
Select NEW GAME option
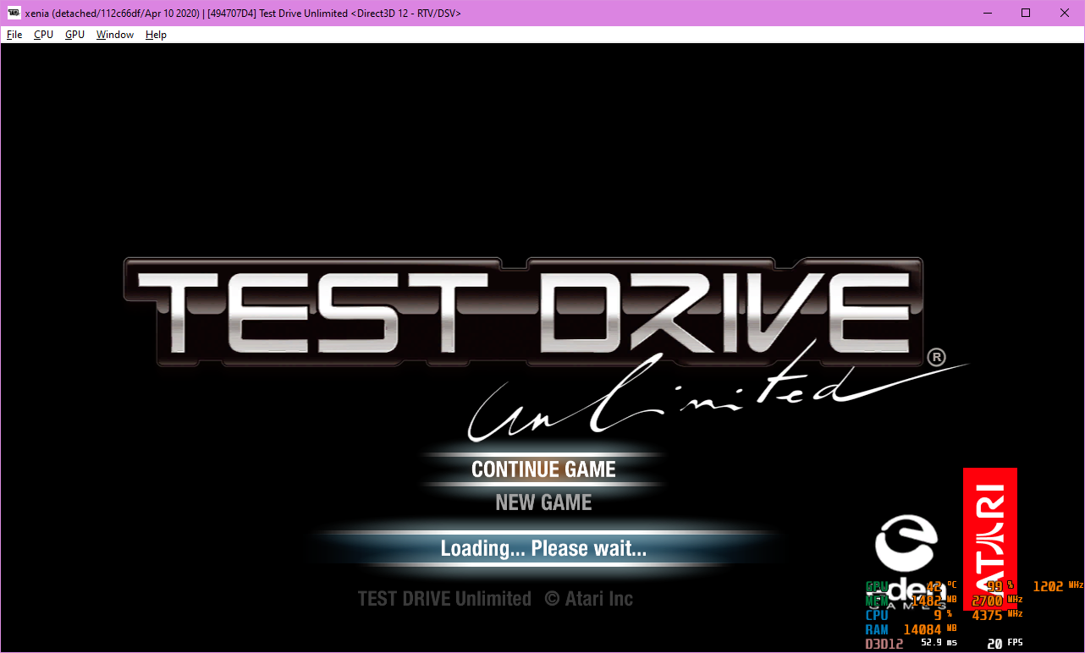(543, 502)
